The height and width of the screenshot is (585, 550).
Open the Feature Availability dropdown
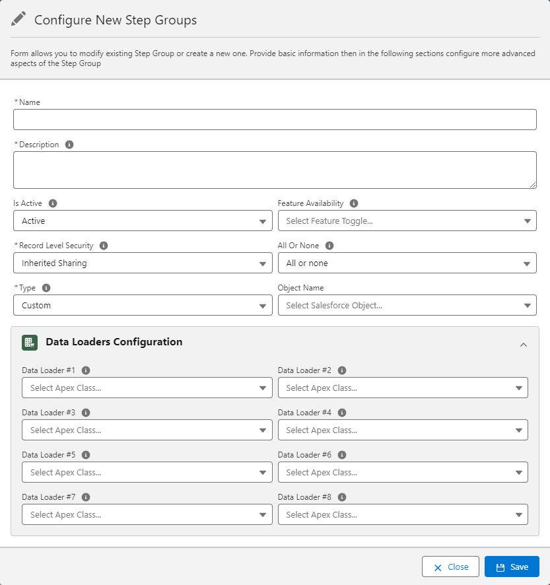click(407, 221)
